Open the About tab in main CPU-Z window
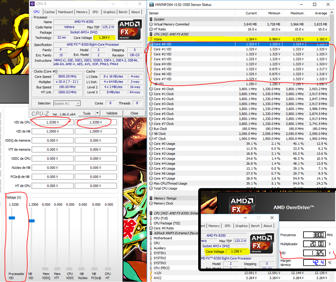Viewport: 336px width, 282px height. click(x=135, y=12)
